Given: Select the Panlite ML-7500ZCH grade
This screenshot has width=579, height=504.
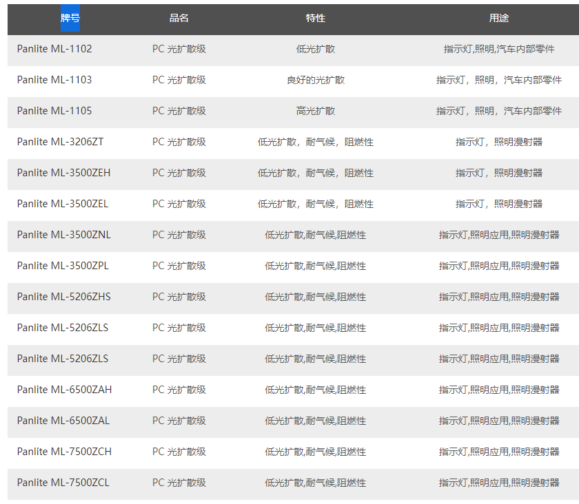Looking at the screenshot, I should coord(64,452).
